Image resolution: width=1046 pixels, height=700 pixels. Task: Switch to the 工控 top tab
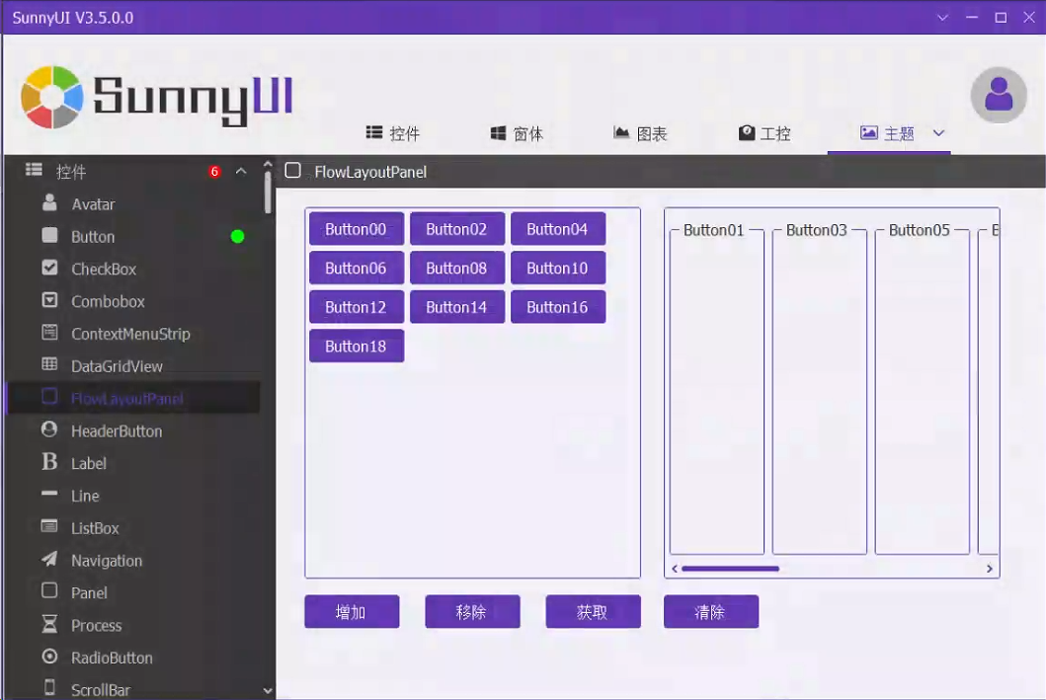click(x=764, y=133)
